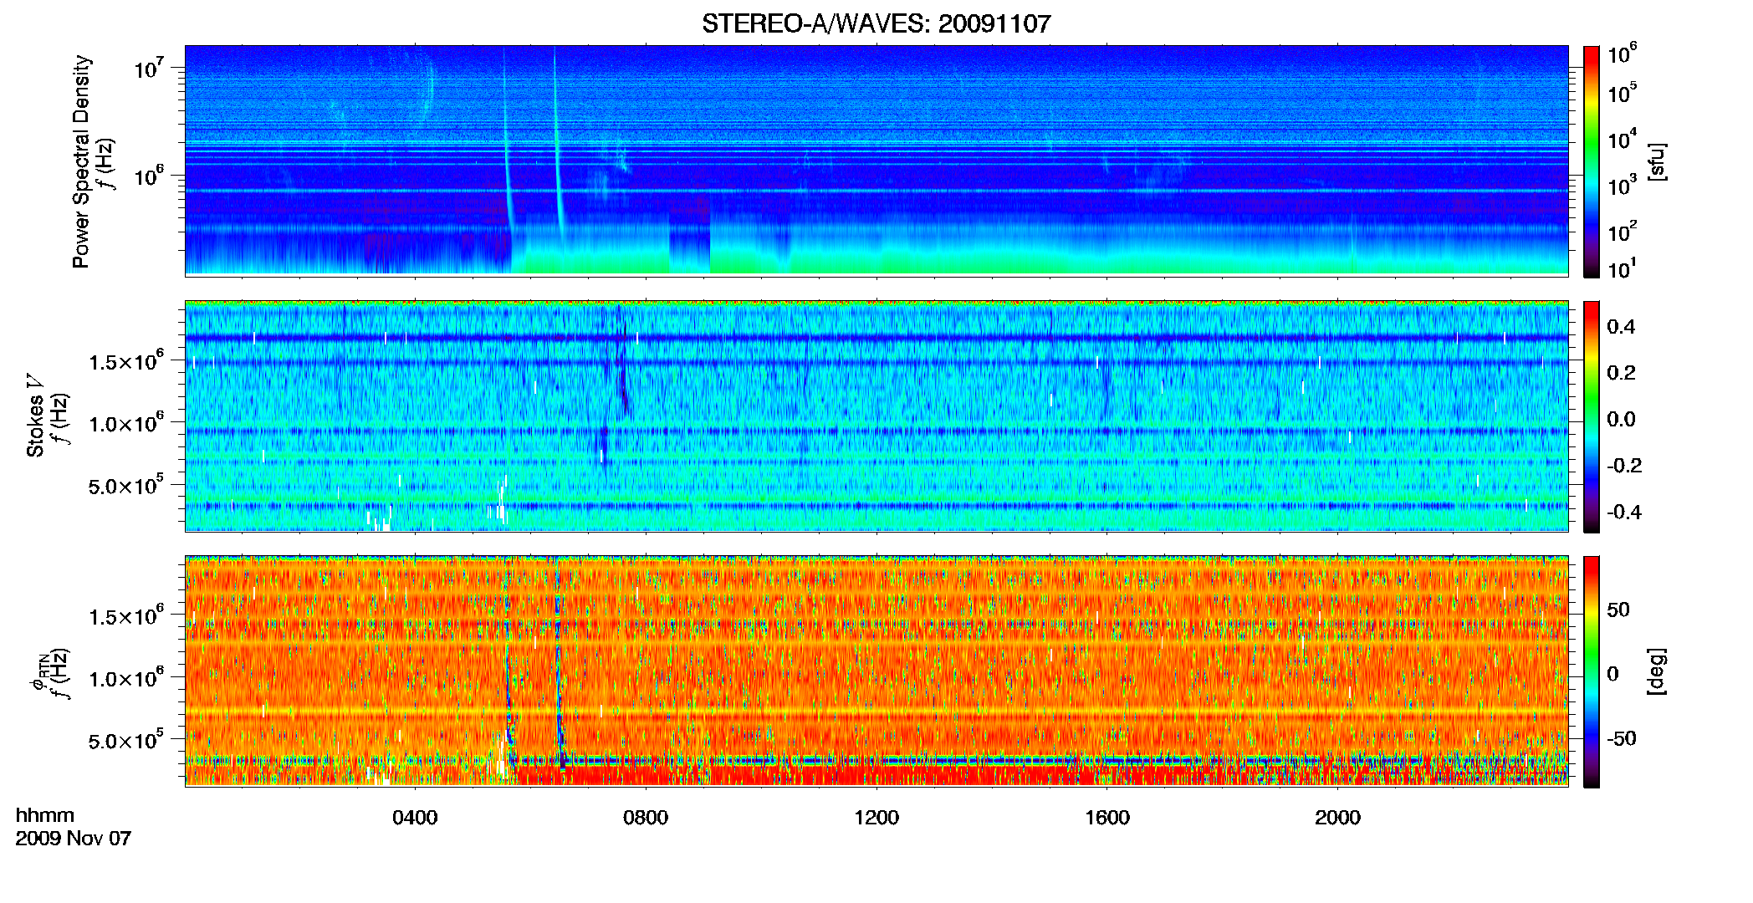Screen dimensions: 1753x903
Task: Click the 1200 time tick label
Action: click(x=876, y=818)
